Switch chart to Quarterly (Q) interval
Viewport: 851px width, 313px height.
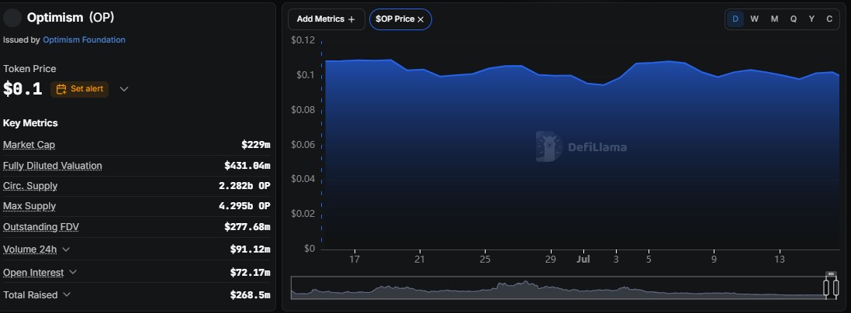[794, 19]
